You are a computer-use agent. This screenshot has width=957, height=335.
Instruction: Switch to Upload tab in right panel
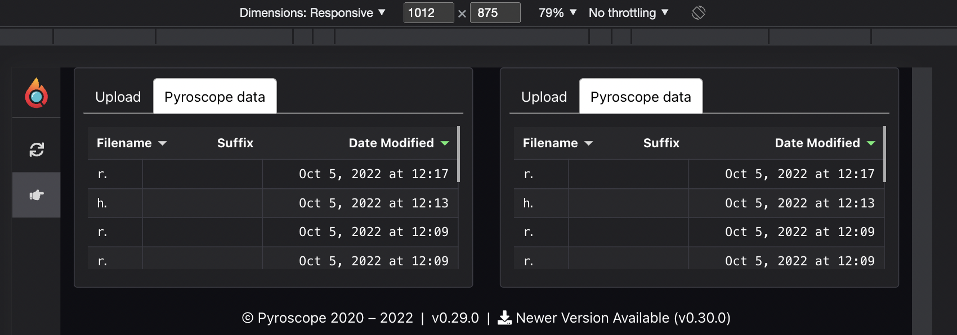click(x=544, y=97)
